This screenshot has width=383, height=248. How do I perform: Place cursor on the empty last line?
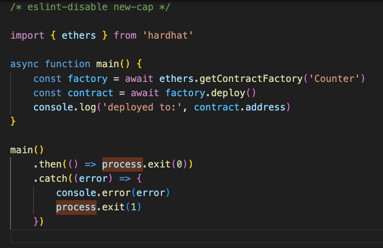[184, 236]
